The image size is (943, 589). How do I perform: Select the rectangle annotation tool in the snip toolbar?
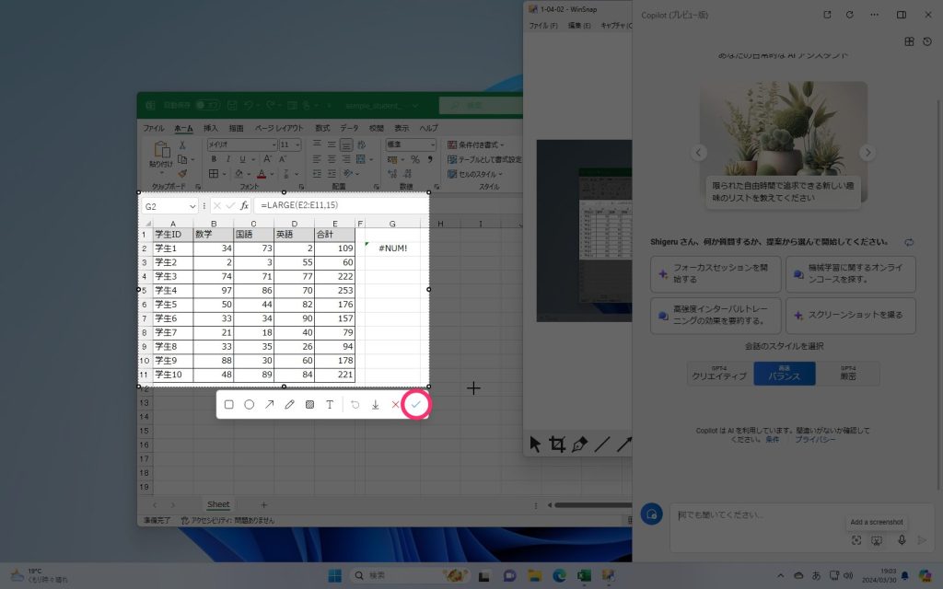(x=228, y=405)
